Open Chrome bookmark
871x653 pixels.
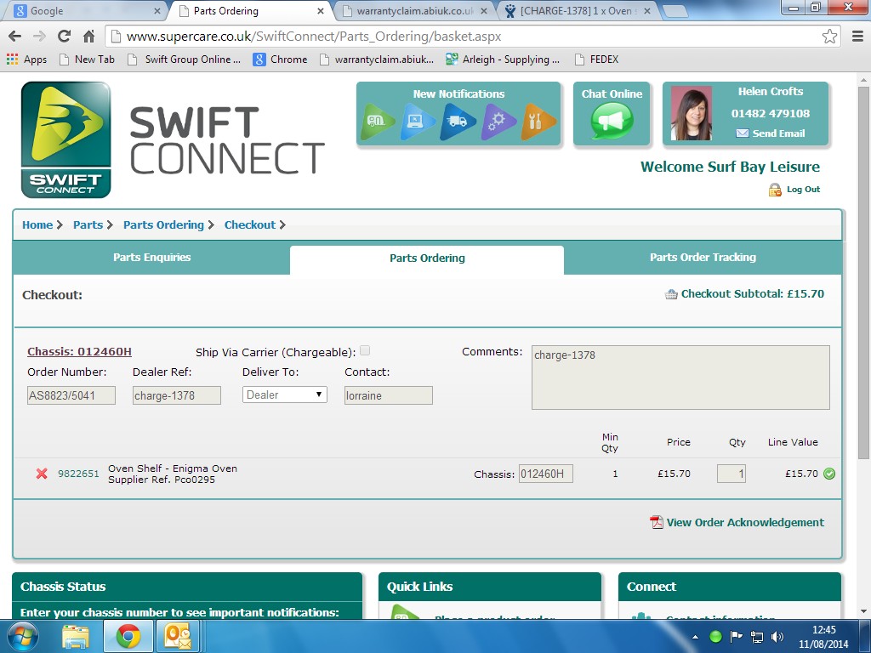pos(280,60)
